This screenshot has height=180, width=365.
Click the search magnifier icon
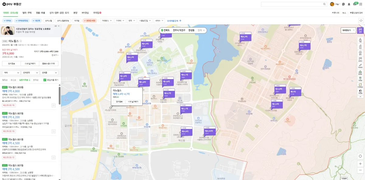[324, 4]
